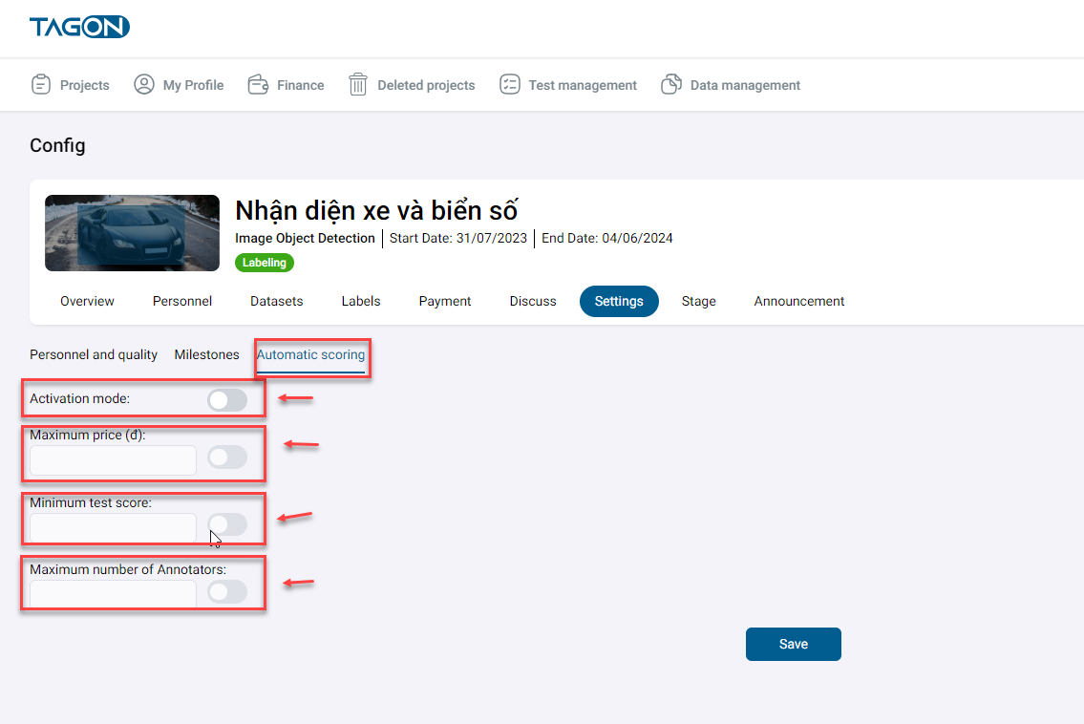Click the TAGON logo
This screenshot has height=724, width=1084.
click(x=79, y=28)
